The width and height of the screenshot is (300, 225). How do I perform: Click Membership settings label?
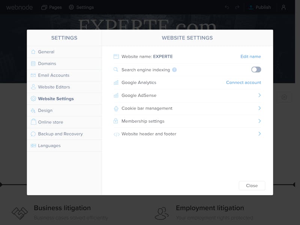(x=143, y=121)
